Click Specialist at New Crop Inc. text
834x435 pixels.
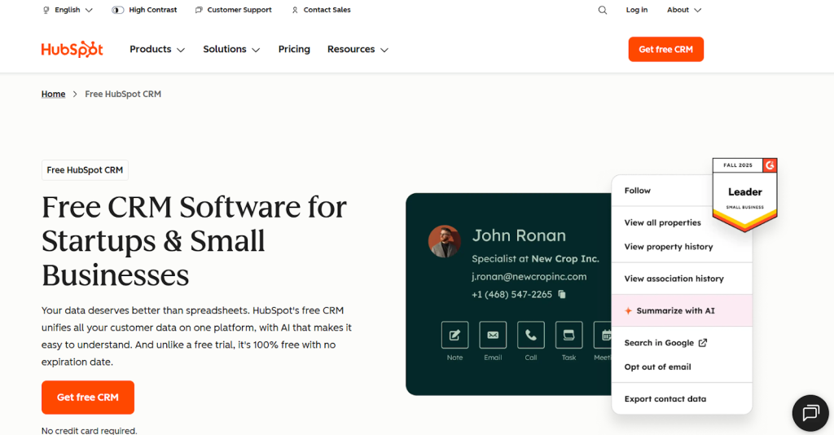click(535, 259)
